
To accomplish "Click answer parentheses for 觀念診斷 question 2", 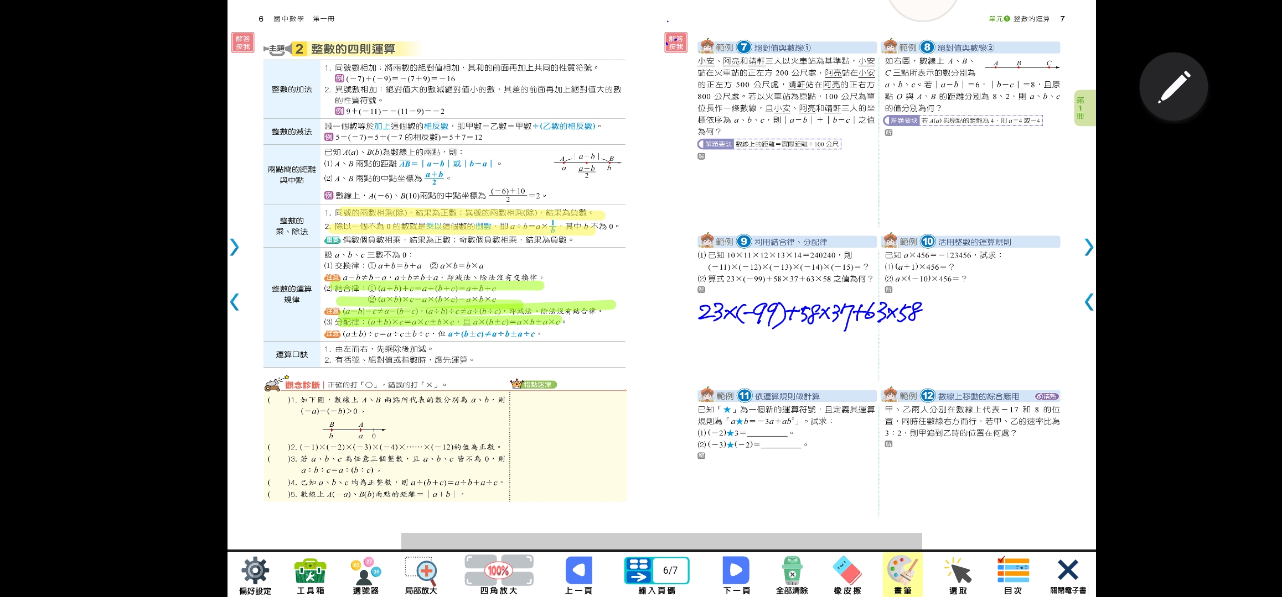I will (x=278, y=447).
